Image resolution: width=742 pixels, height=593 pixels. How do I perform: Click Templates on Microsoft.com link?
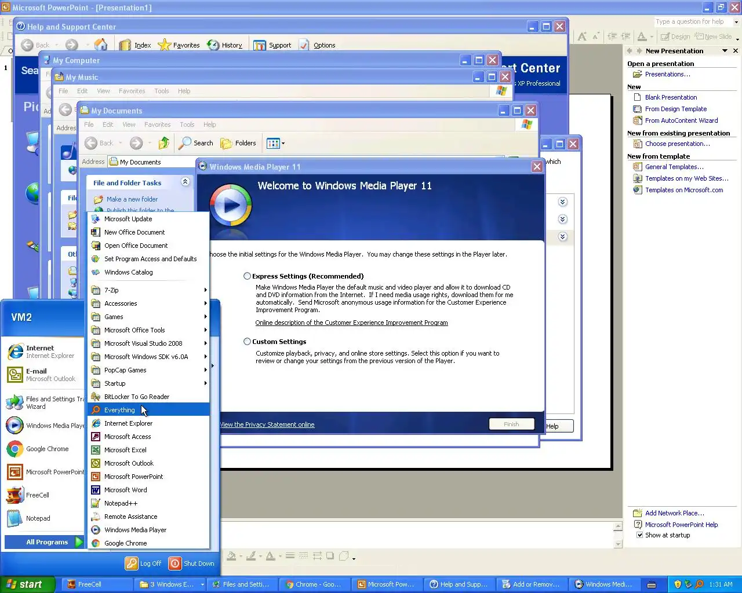click(684, 190)
